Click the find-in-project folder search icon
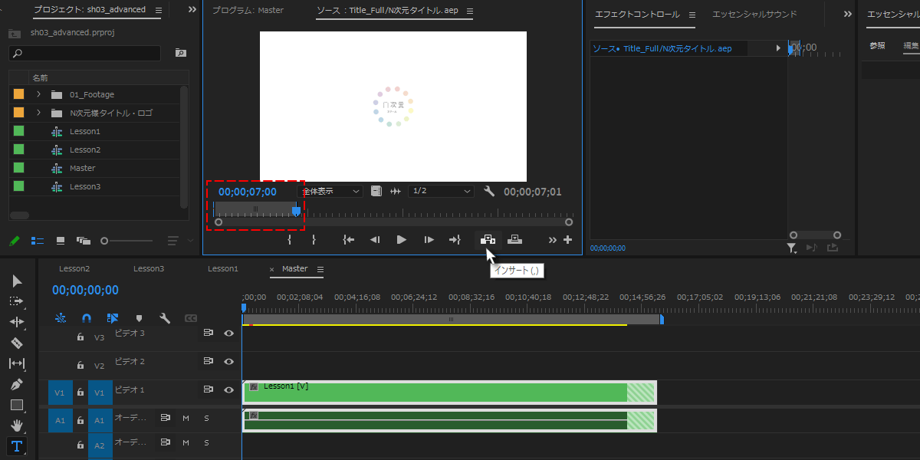920x460 pixels. pos(180,53)
